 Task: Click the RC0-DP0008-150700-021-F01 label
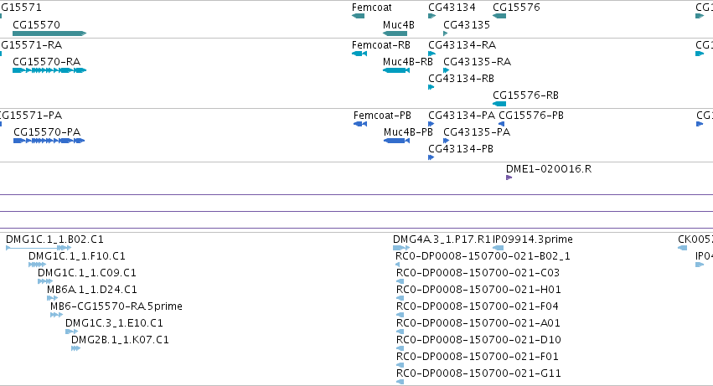point(478,358)
